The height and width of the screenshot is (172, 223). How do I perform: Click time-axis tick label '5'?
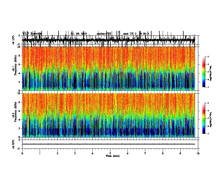tap(110, 153)
